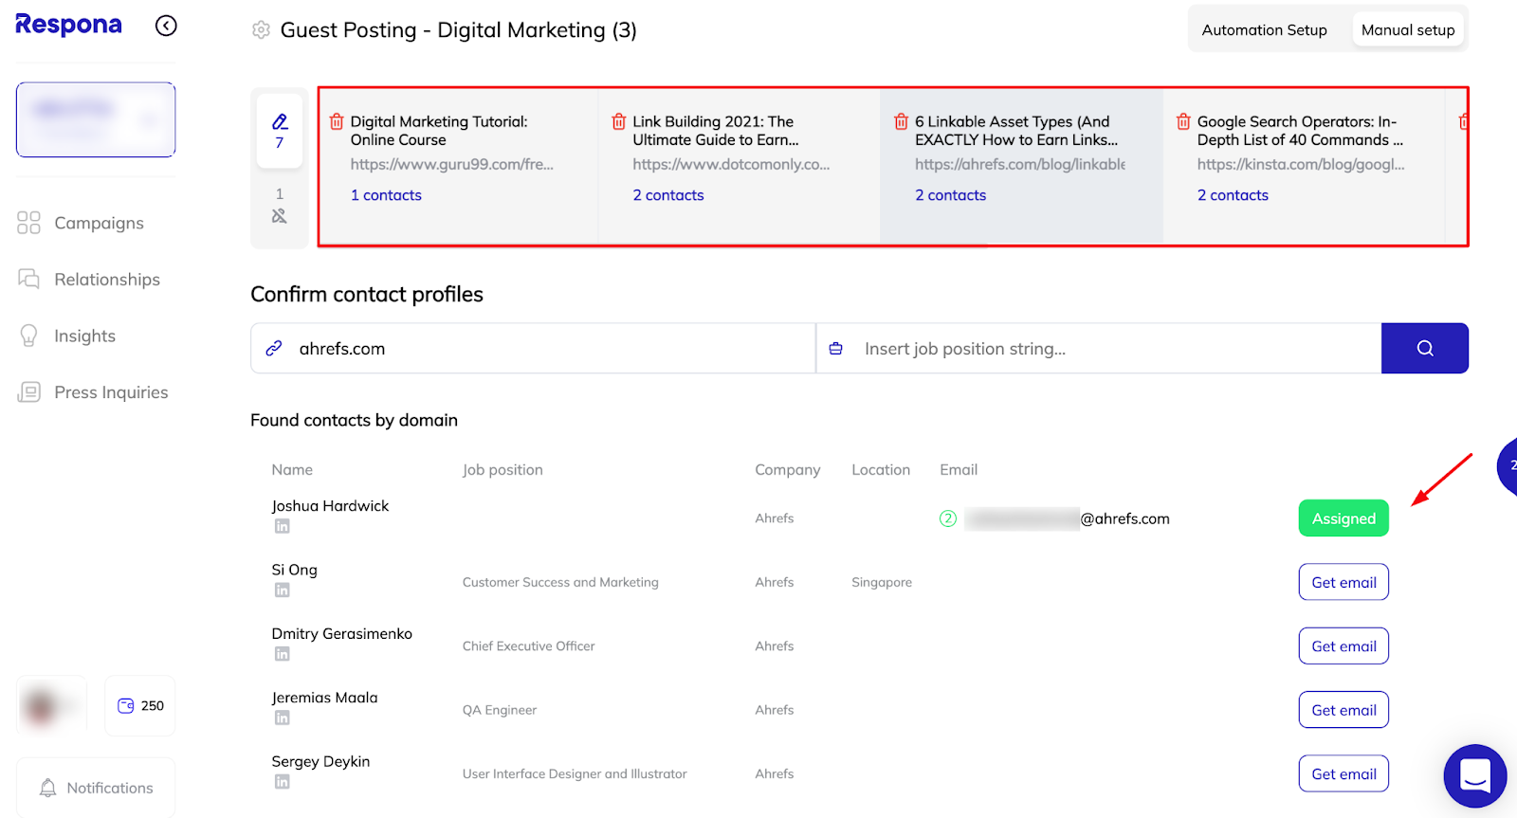Viewport: 1517px width, 818px height.
Task: Delete the Link Building 2021 opportunity
Action: pos(619,121)
